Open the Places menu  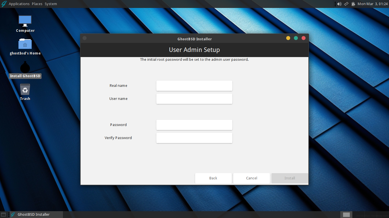click(37, 4)
